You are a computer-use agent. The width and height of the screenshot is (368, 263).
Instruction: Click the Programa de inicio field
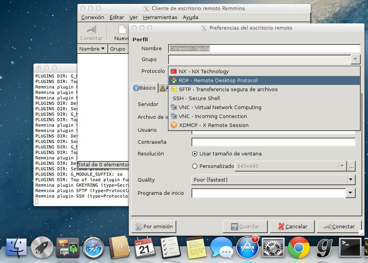click(269, 193)
